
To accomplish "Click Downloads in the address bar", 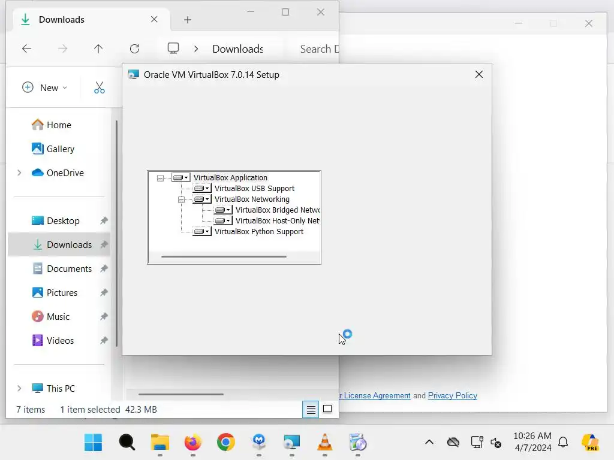I will click(237, 49).
